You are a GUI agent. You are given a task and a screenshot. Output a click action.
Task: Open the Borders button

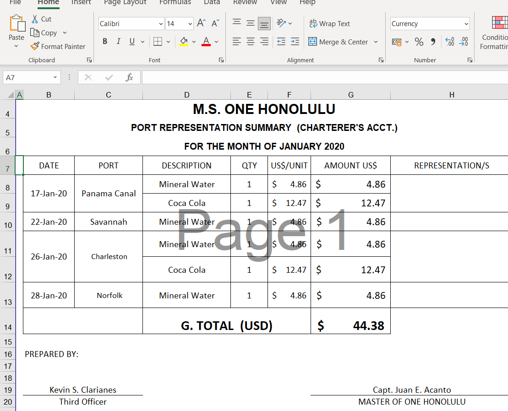158,42
